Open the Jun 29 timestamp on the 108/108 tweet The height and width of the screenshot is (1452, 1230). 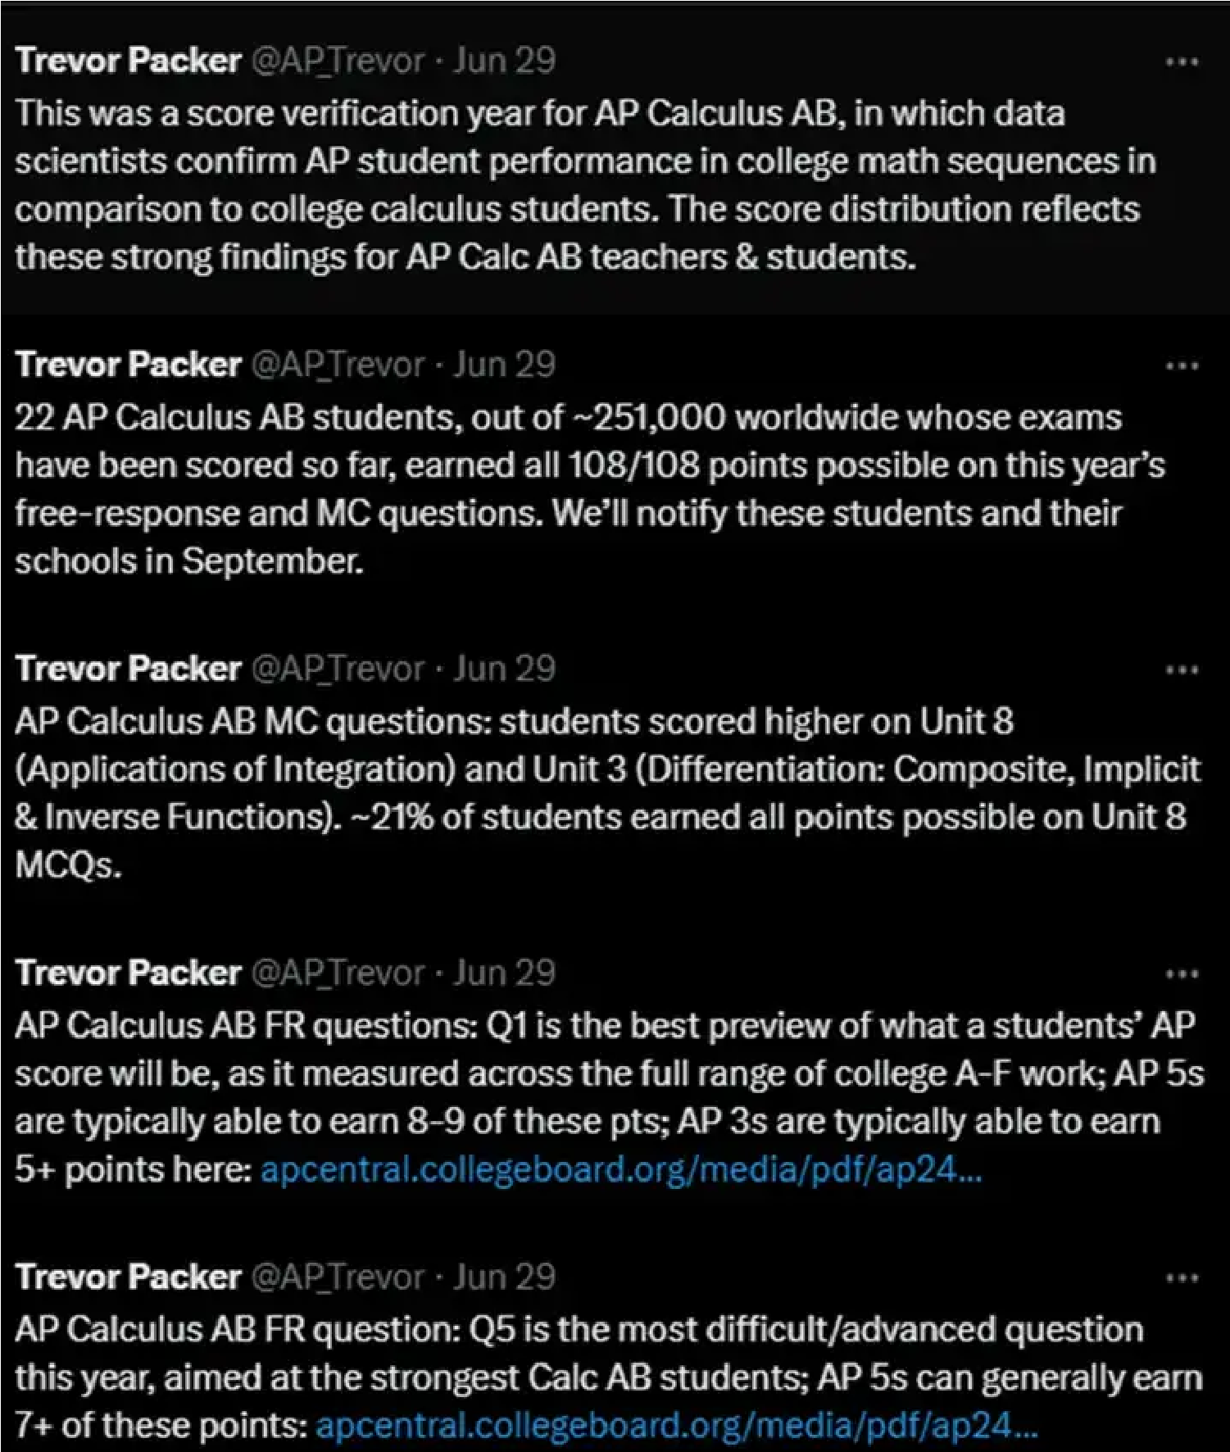(504, 365)
